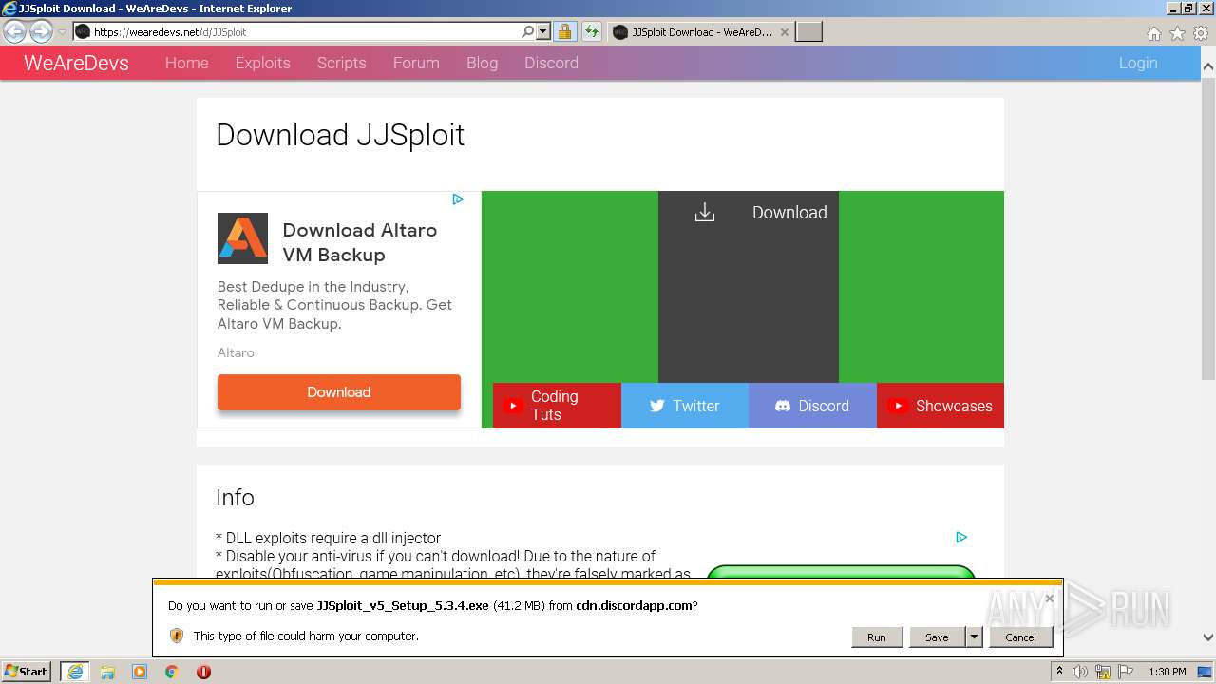The width and height of the screenshot is (1216, 684).
Task: Click the Action Center flag icon
Action: [1128, 672]
